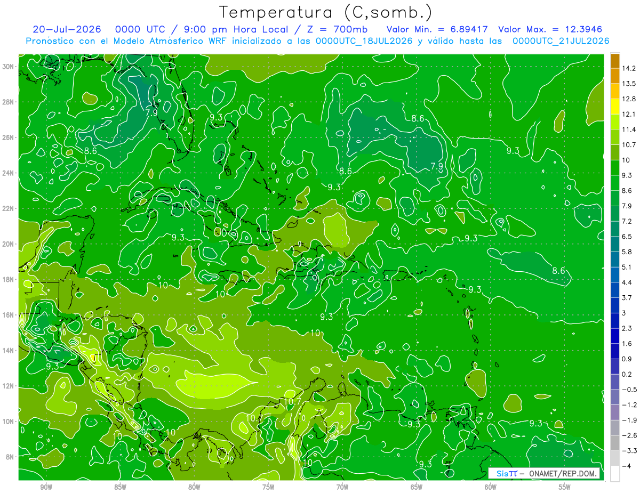640x494 pixels.
Task: Click 'Valor Max. = 12.3946'
Action: point(550,29)
